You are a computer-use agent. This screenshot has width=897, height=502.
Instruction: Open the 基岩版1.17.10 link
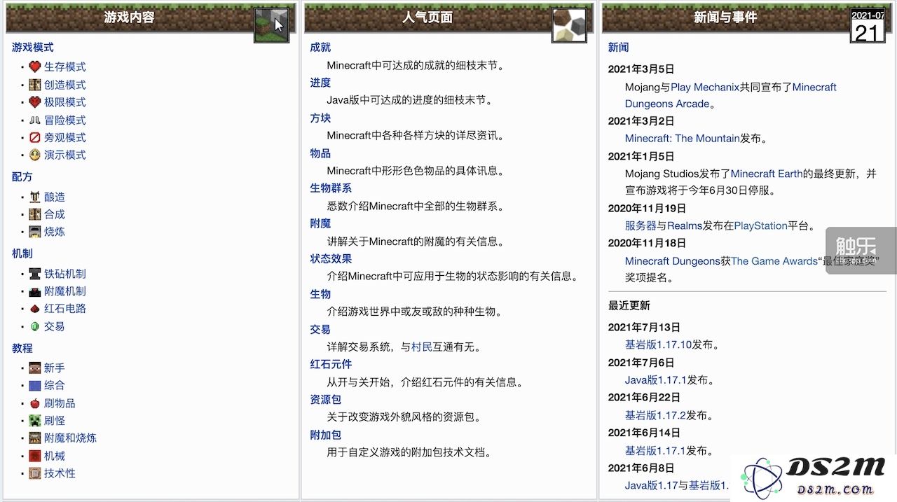point(658,344)
